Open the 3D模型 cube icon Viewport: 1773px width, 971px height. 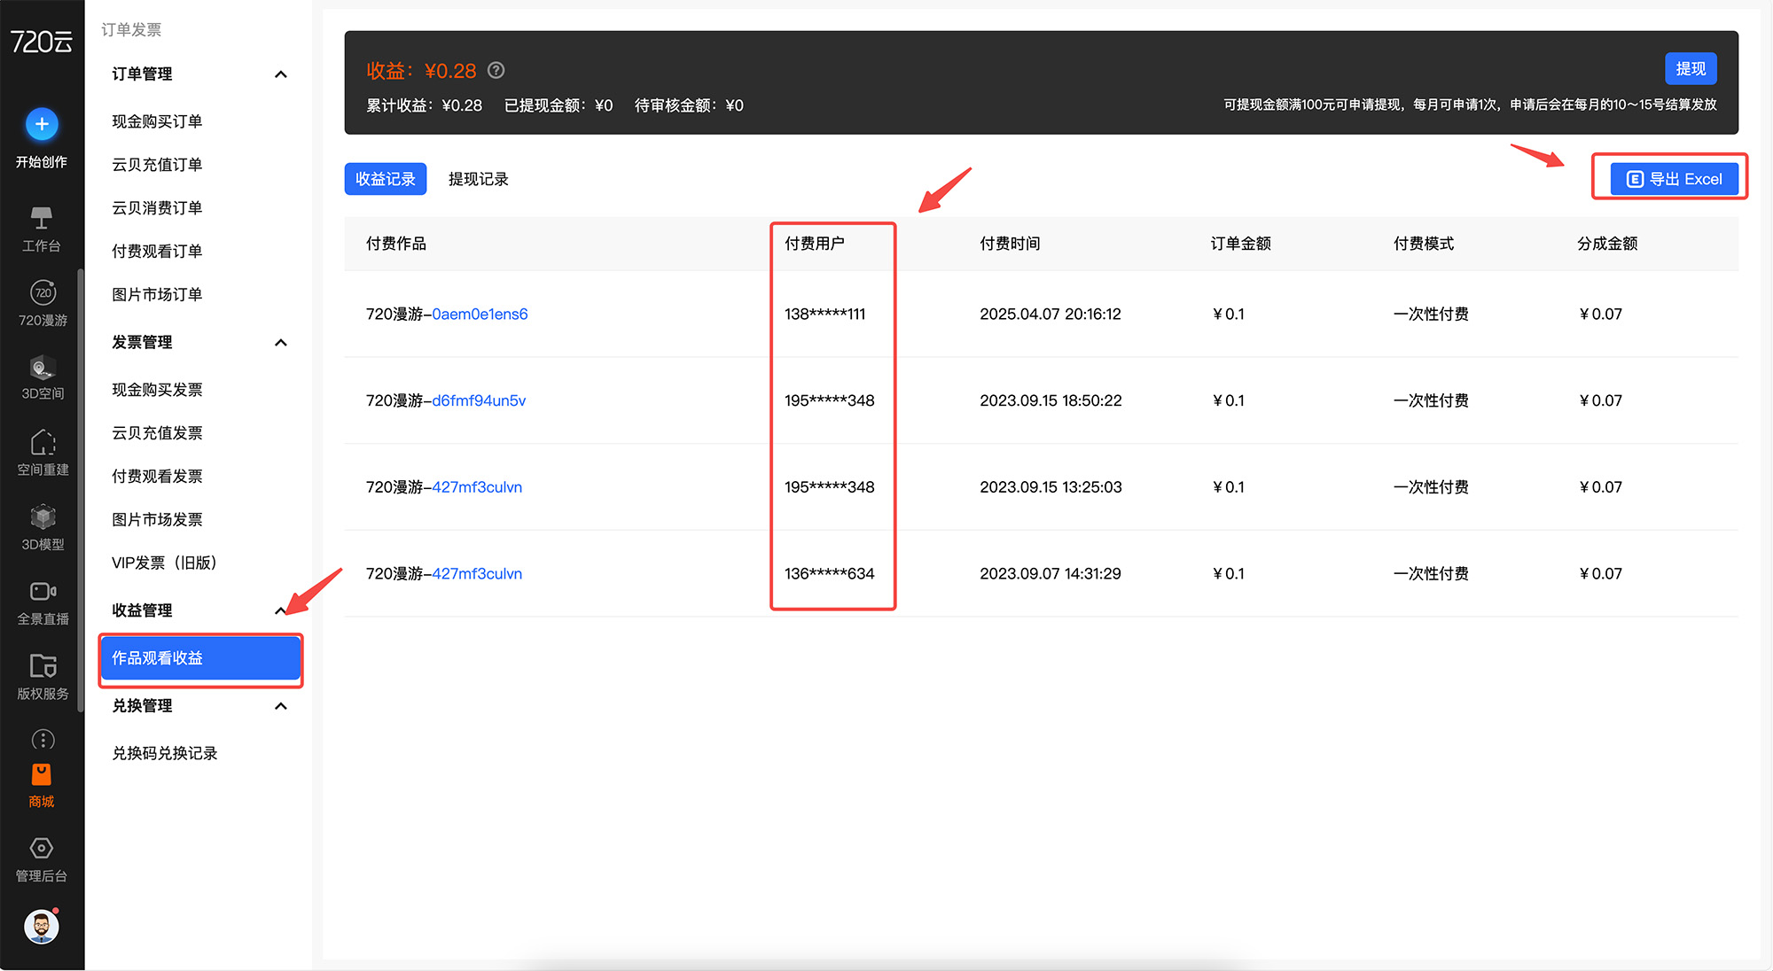click(x=43, y=517)
